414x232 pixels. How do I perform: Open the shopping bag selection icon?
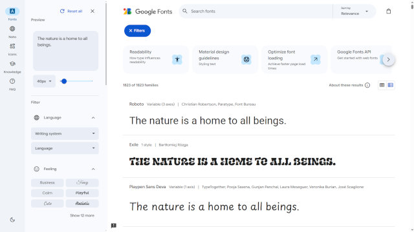(388, 11)
